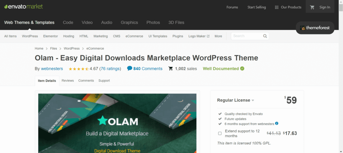Open the Video category
343x153 pixels.
(87, 22)
